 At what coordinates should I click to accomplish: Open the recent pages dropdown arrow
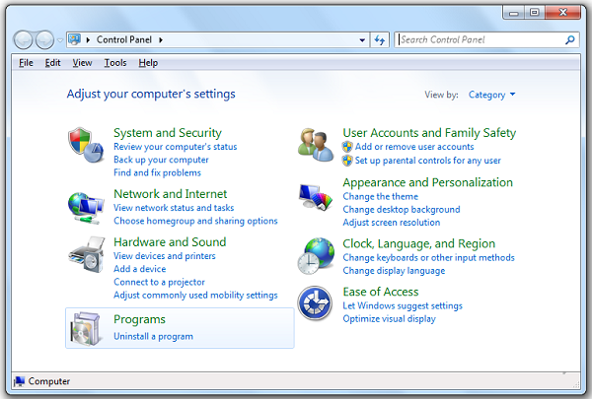point(60,40)
